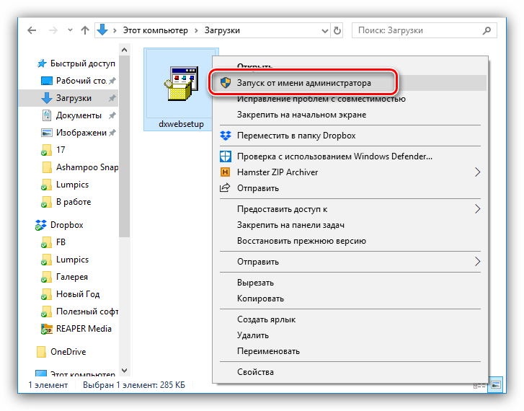Click the Dropbox logo icon in sidebar
The image size is (524, 411).
tap(41, 225)
